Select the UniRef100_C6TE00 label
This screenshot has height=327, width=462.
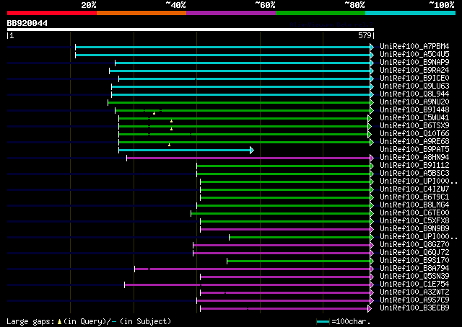pos(414,213)
